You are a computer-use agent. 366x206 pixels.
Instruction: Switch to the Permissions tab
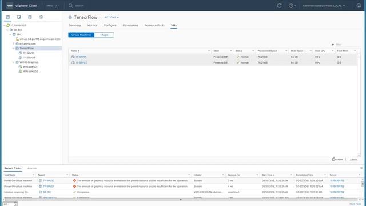pos(130,25)
